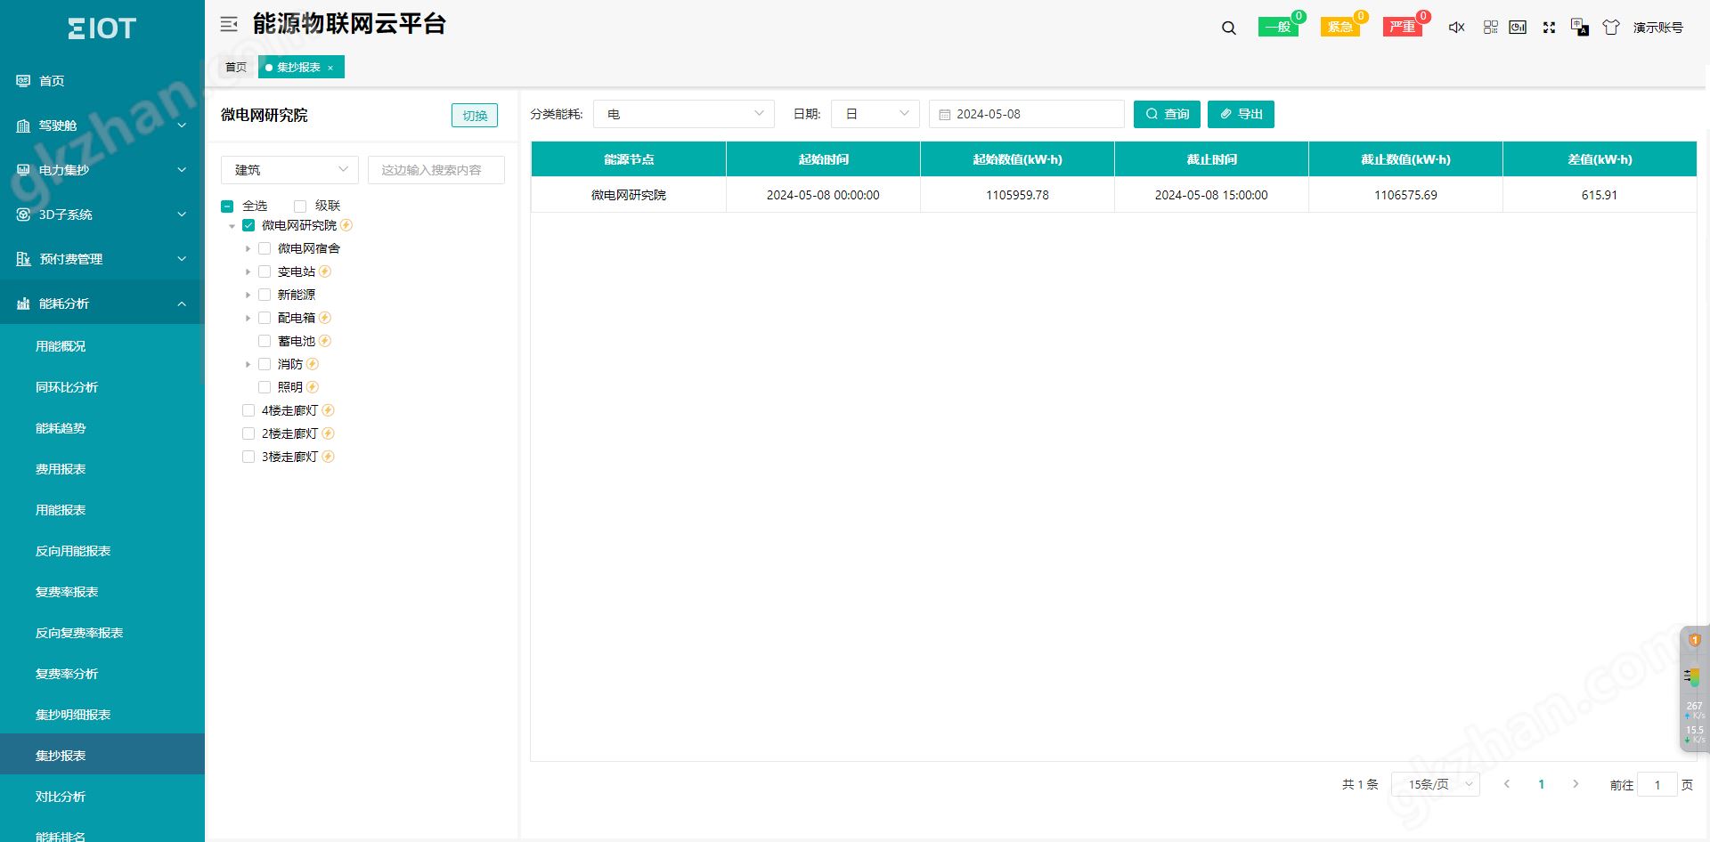Check the 变电站 checkbox

(x=265, y=271)
